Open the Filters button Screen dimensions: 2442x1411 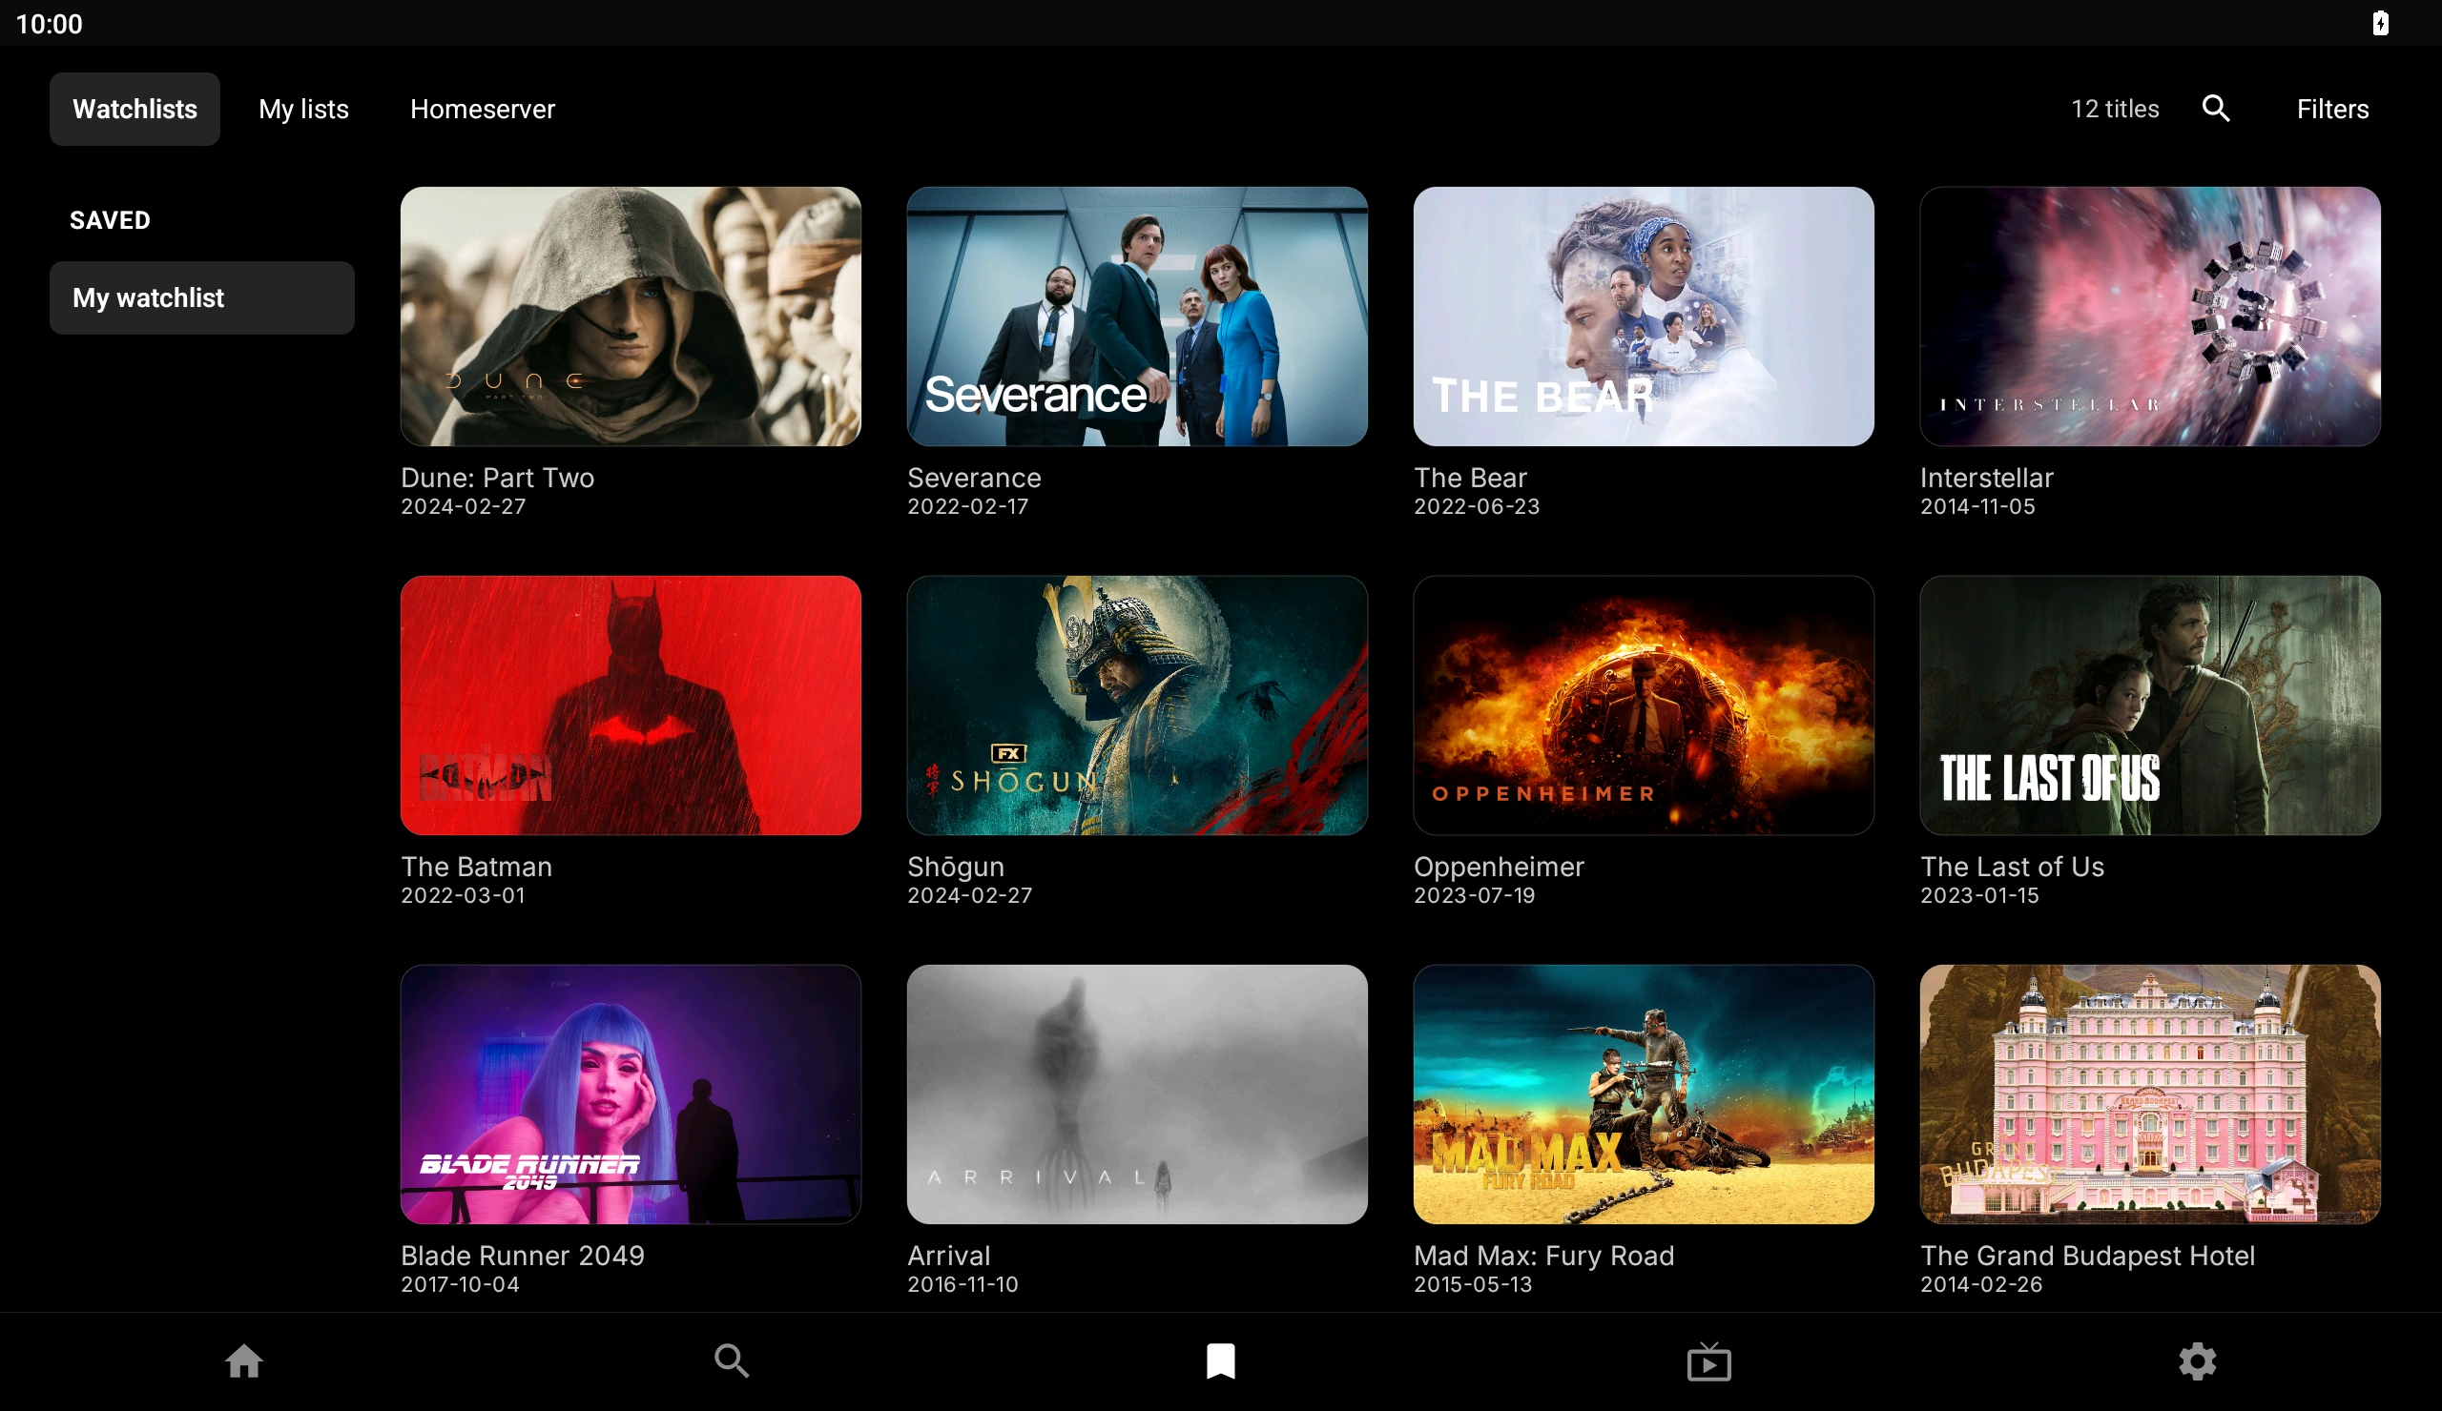pos(2331,110)
